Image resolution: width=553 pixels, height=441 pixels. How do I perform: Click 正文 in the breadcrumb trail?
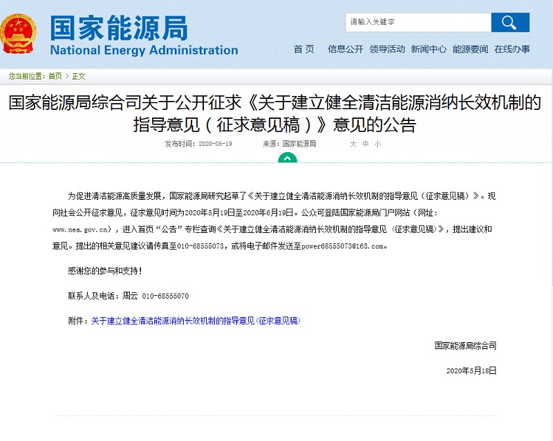click(79, 76)
